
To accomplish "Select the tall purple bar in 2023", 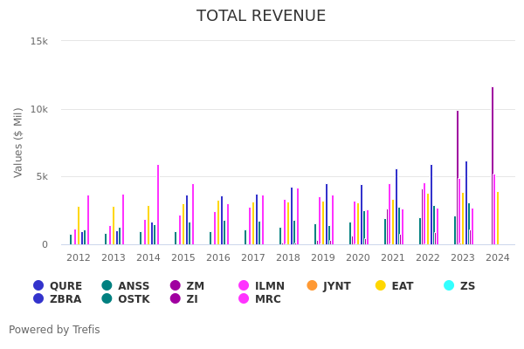I will coord(457,177).
